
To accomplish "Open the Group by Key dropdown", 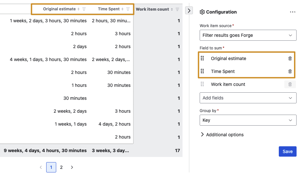I will click(x=248, y=120).
